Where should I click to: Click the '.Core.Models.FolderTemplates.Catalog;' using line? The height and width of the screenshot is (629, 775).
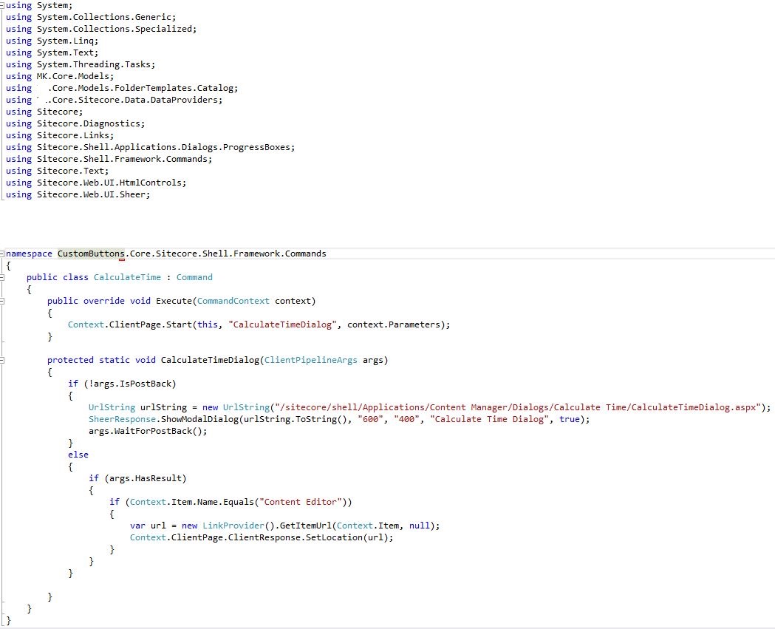point(122,88)
